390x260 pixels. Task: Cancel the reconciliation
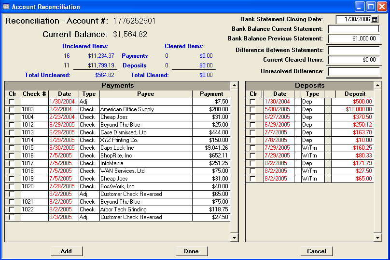316,251
